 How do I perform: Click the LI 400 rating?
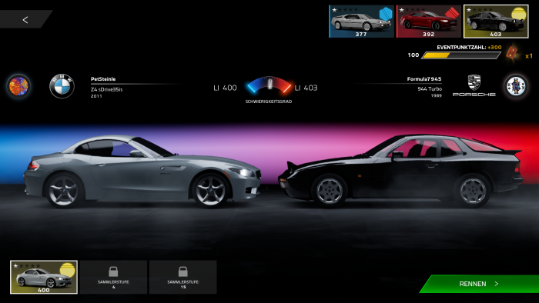click(225, 88)
